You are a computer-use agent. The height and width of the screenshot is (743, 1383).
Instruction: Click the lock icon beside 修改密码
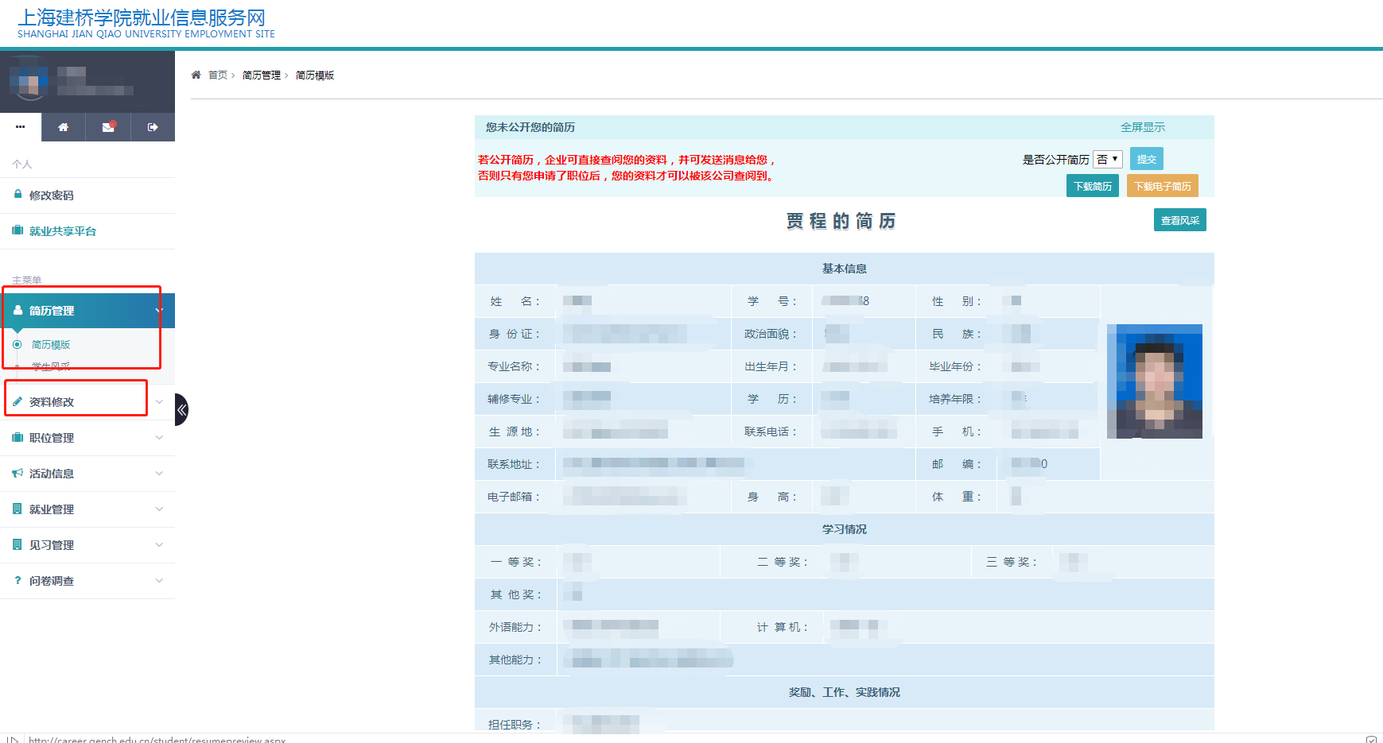pos(17,195)
